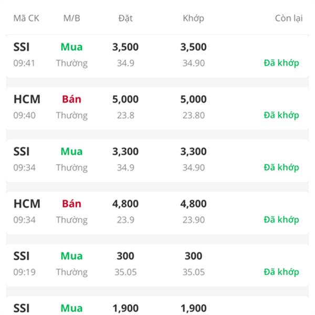Select Đã khớp status of 3,300 SSI order
The width and height of the screenshot is (315, 315).
point(281,167)
